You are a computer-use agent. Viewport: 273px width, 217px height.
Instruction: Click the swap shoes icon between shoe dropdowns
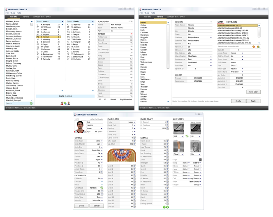(x=187, y=136)
